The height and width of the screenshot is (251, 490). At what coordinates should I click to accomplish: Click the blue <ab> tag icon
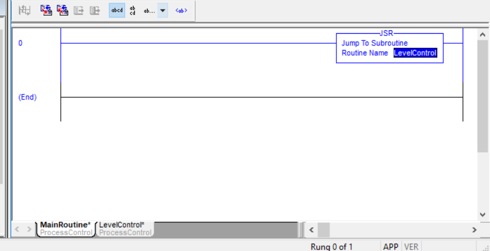(181, 10)
